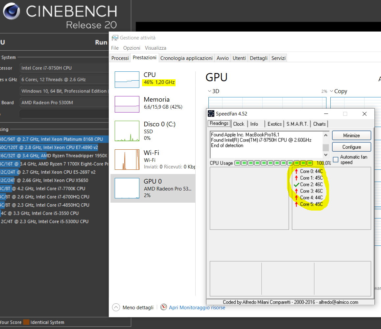Expand the Copy graph selector dropdown
Screen dimensions: 381x329
pyautogui.click(x=331, y=91)
